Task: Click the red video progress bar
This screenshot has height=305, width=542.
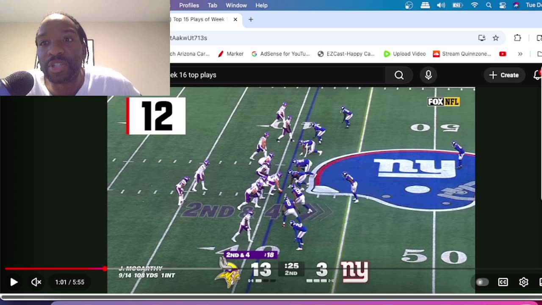Action: (x=55, y=269)
